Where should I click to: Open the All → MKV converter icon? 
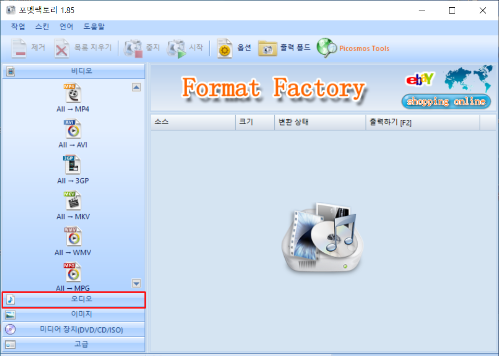click(x=73, y=201)
